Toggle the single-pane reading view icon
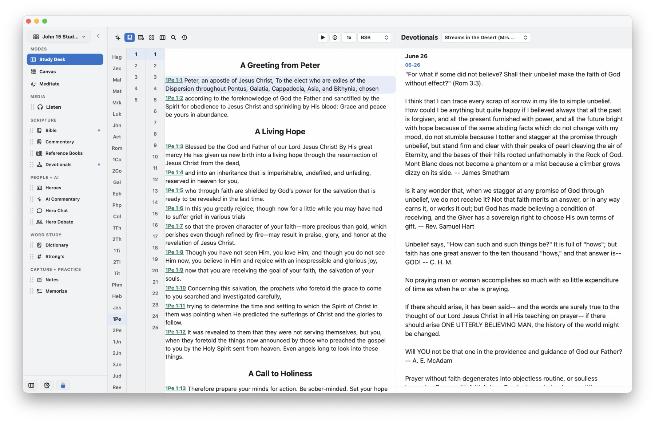This screenshot has width=655, height=423. (x=130, y=37)
